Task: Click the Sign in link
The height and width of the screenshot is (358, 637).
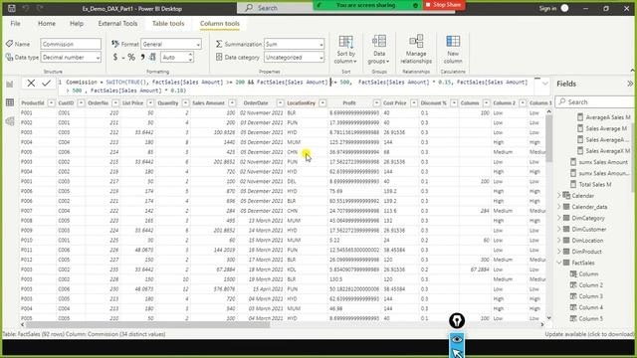Action: (x=547, y=8)
